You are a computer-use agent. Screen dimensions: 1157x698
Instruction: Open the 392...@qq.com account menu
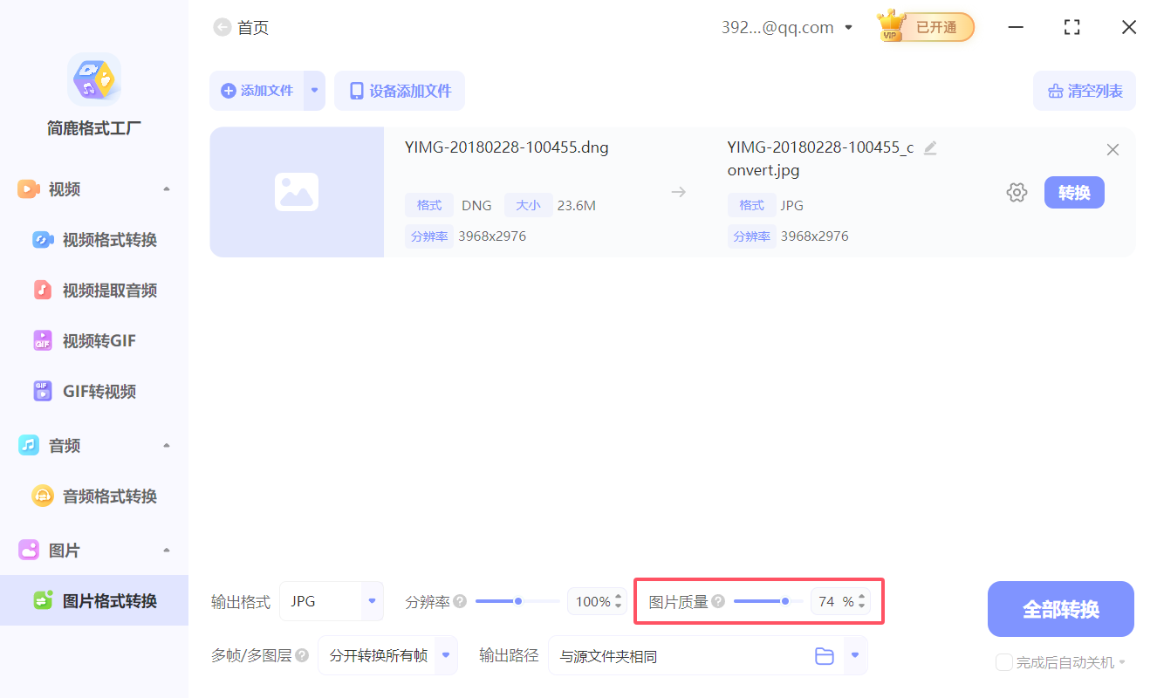click(785, 27)
